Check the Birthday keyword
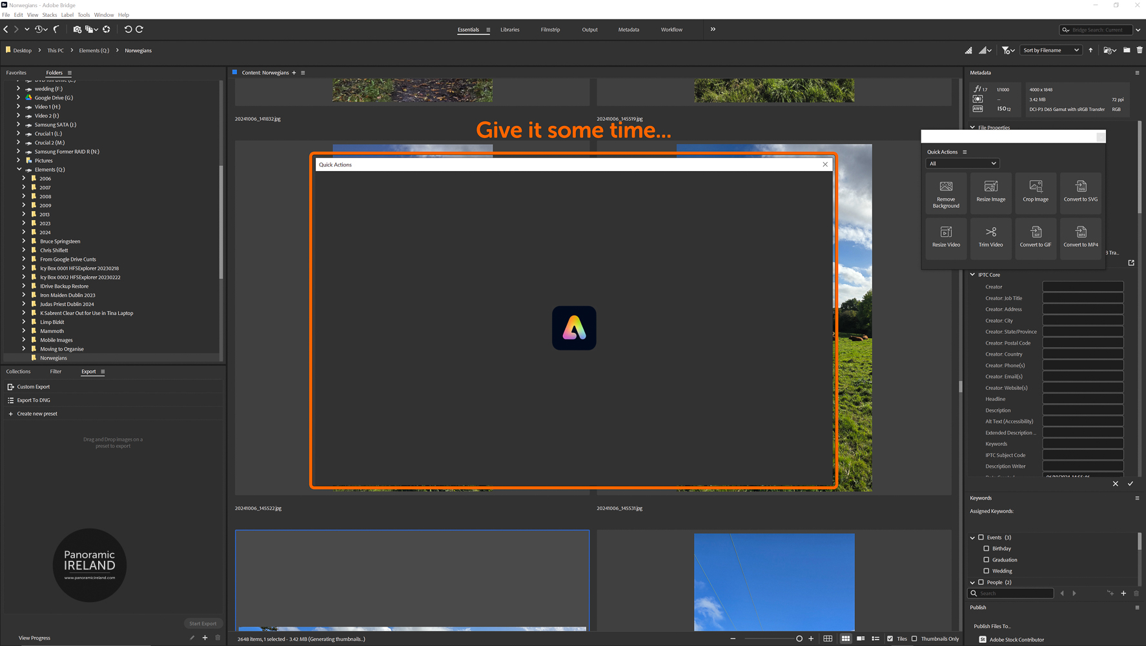This screenshot has height=646, width=1146. click(x=986, y=549)
